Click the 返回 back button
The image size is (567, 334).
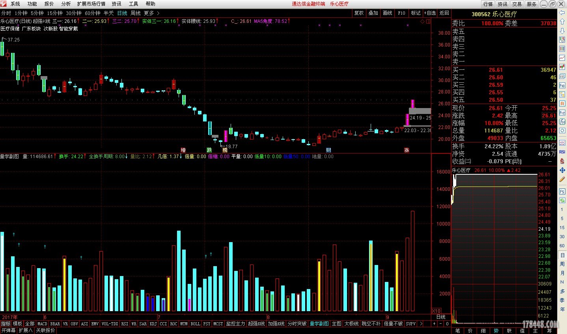coord(444,13)
